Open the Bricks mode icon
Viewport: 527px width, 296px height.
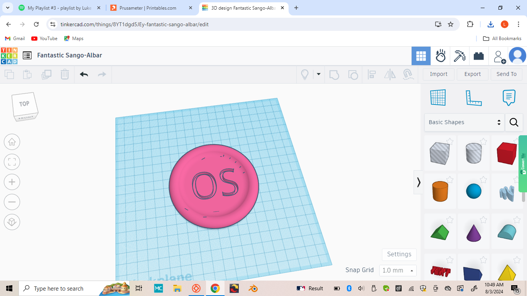479,56
